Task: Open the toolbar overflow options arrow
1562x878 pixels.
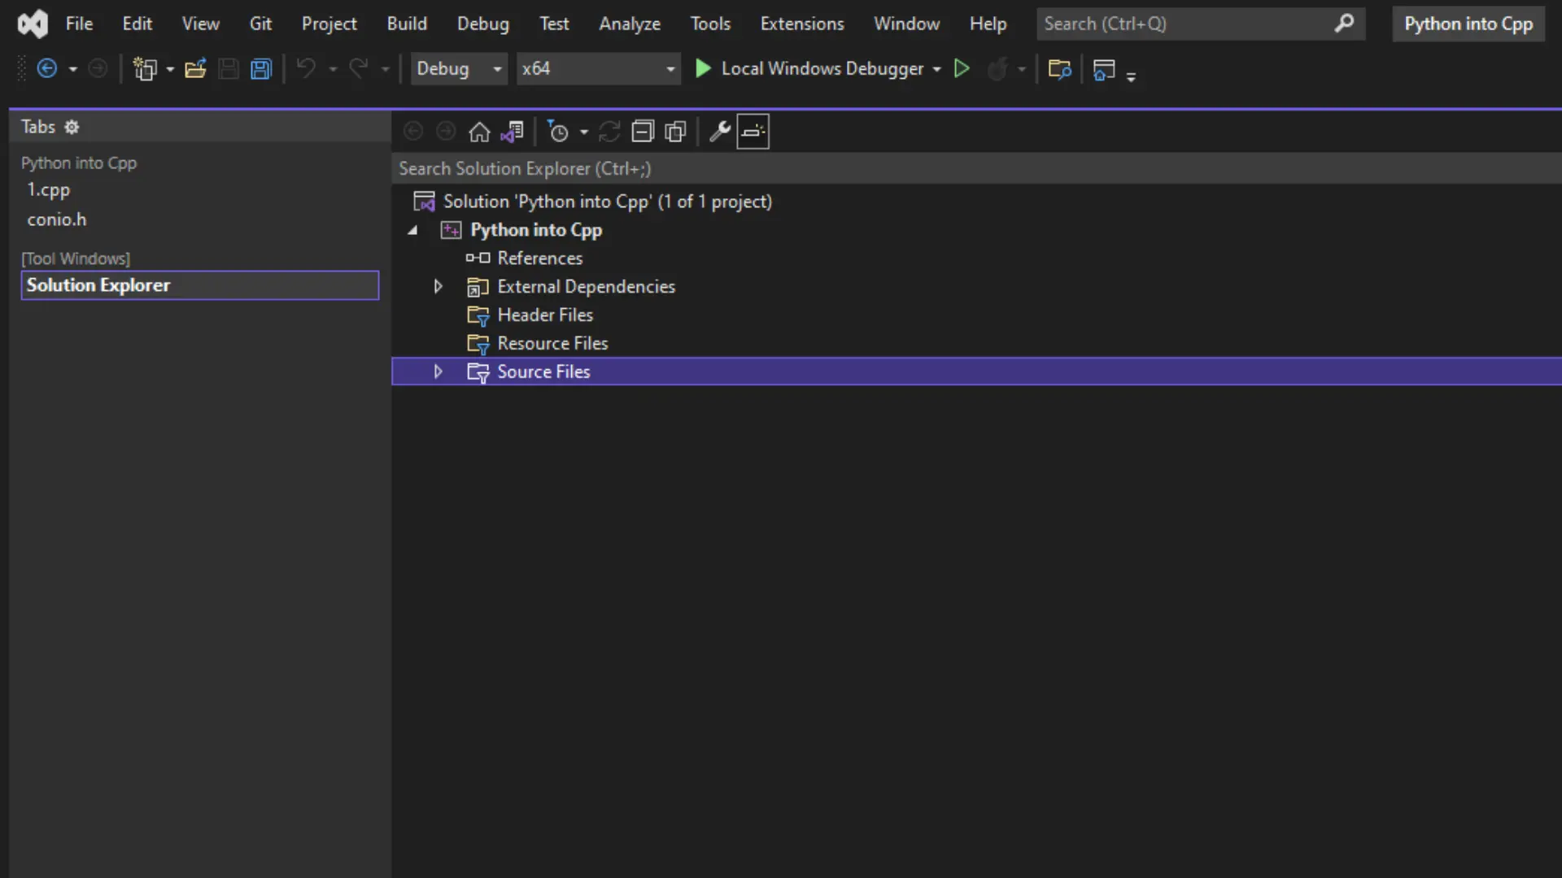Action: pyautogui.click(x=1131, y=76)
